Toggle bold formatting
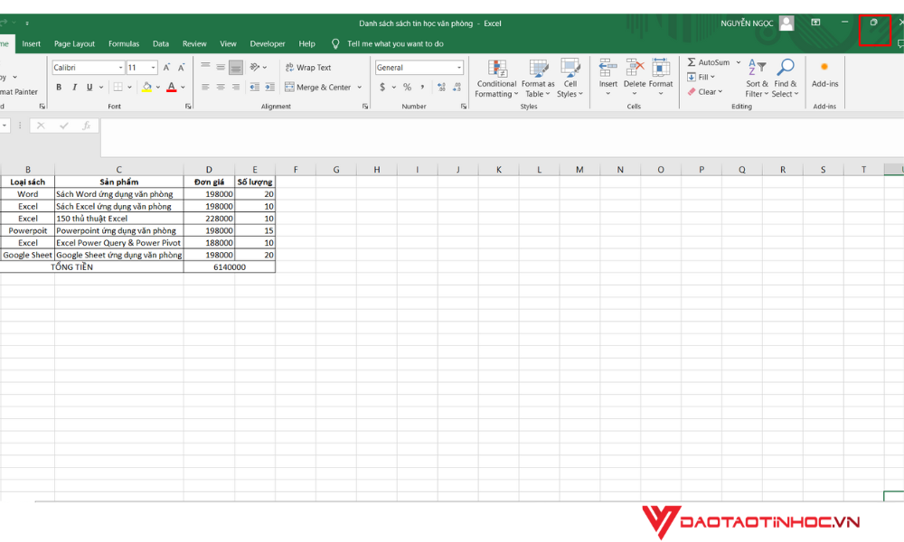The width and height of the screenshot is (904, 542). [59, 87]
